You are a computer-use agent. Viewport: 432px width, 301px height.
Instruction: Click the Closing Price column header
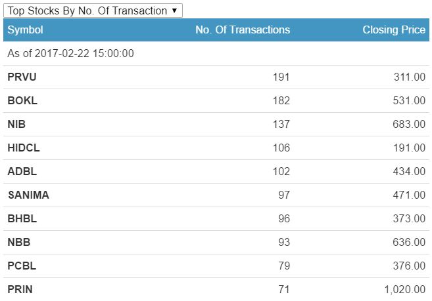pos(394,30)
